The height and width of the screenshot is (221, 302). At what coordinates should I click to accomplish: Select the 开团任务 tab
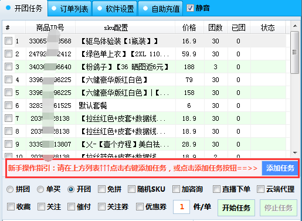coord(24,8)
